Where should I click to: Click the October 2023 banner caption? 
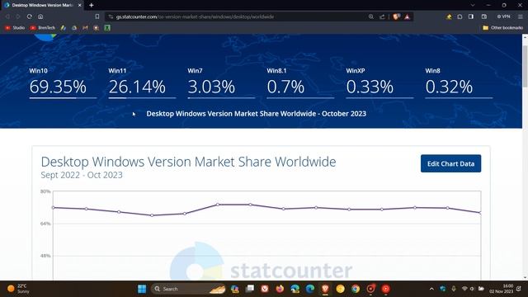(x=257, y=114)
